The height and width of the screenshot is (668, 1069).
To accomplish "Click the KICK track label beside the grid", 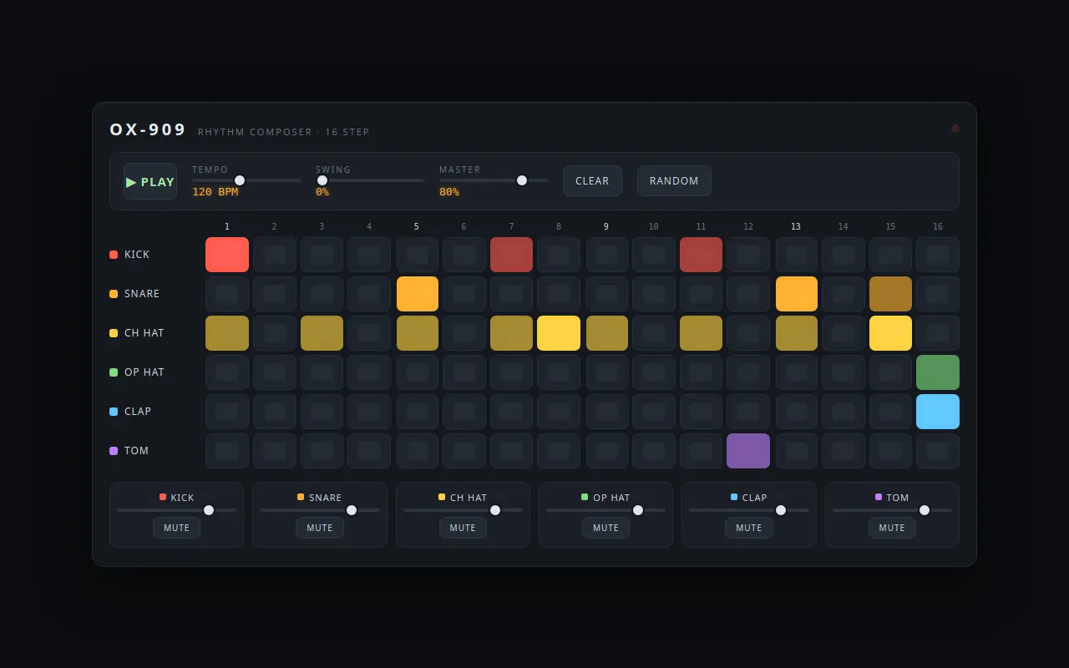I will pos(137,255).
